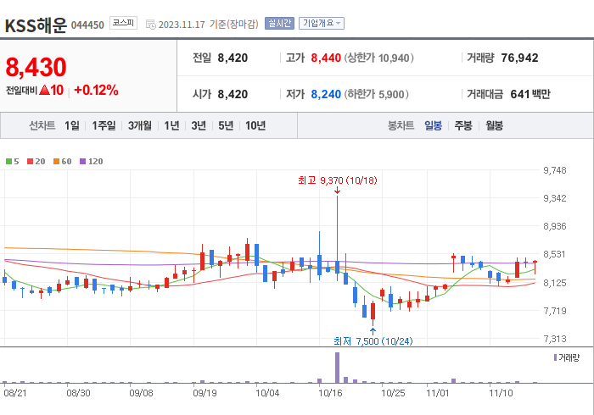Click the 09/19 date axis label
Image resolution: width=594 pixels, height=415 pixels.
click(205, 393)
